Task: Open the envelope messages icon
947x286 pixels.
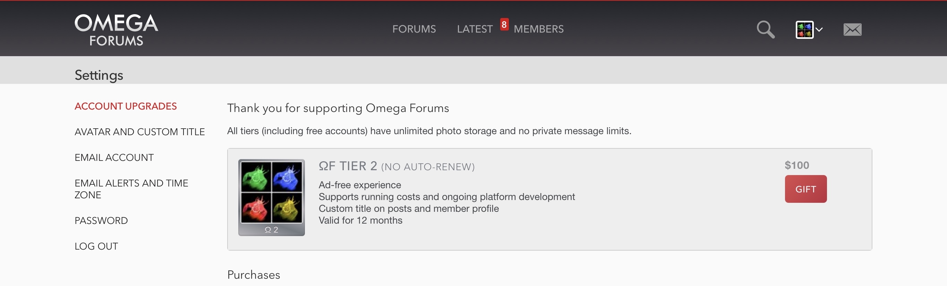Action: [852, 29]
